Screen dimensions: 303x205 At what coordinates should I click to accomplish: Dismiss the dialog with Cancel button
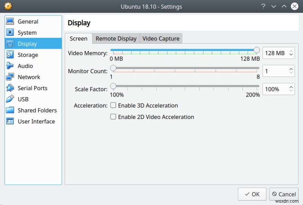(284, 194)
